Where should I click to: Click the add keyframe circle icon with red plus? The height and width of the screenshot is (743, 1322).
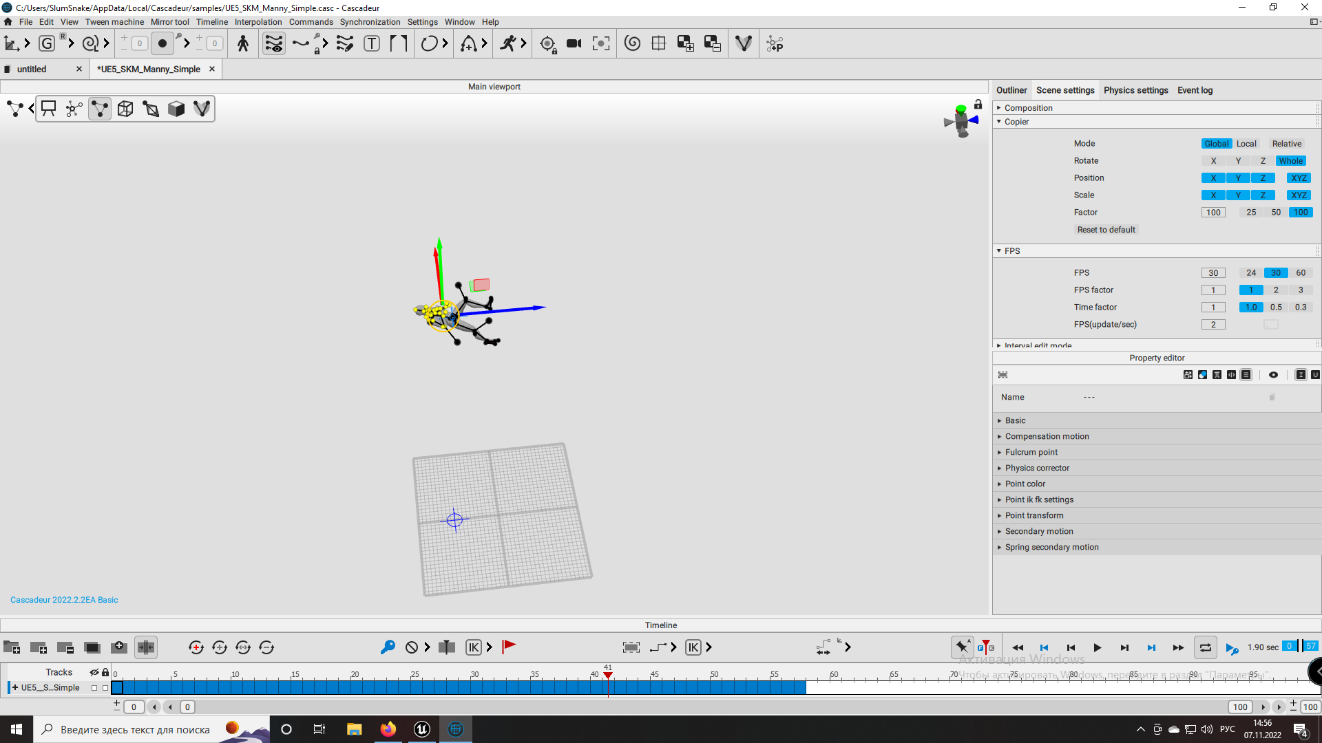pyautogui.click(x=196, y=647)
